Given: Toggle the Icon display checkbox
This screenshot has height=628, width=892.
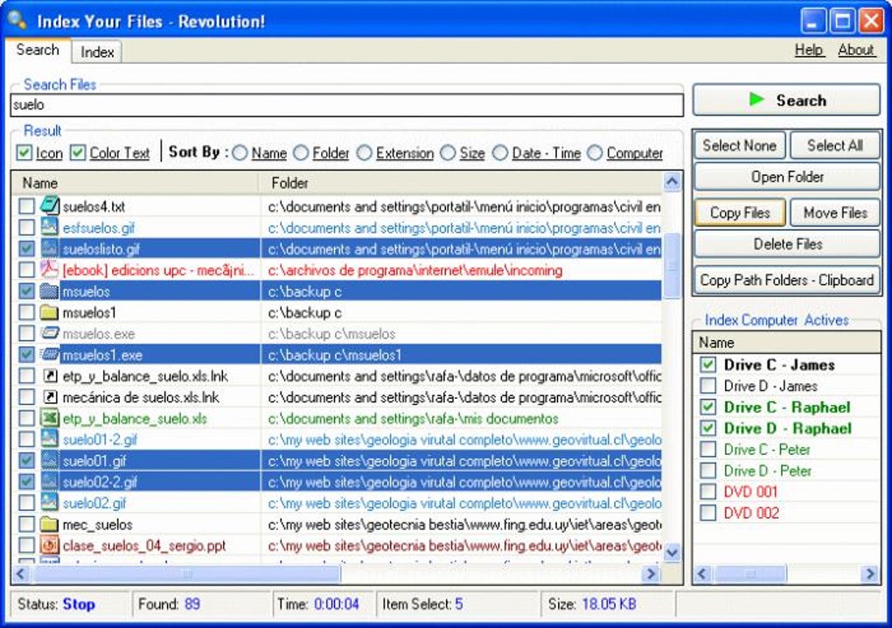Looking at the screenshot, I should click(x=24, y=152).
